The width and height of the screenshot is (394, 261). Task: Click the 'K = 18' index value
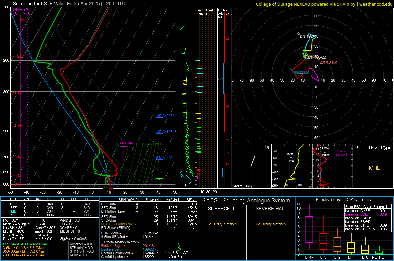click(40, 220)
